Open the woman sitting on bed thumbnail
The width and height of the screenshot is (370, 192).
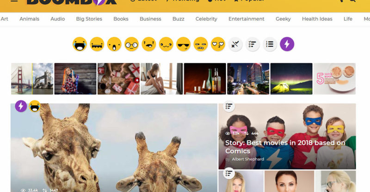(161, 78)
